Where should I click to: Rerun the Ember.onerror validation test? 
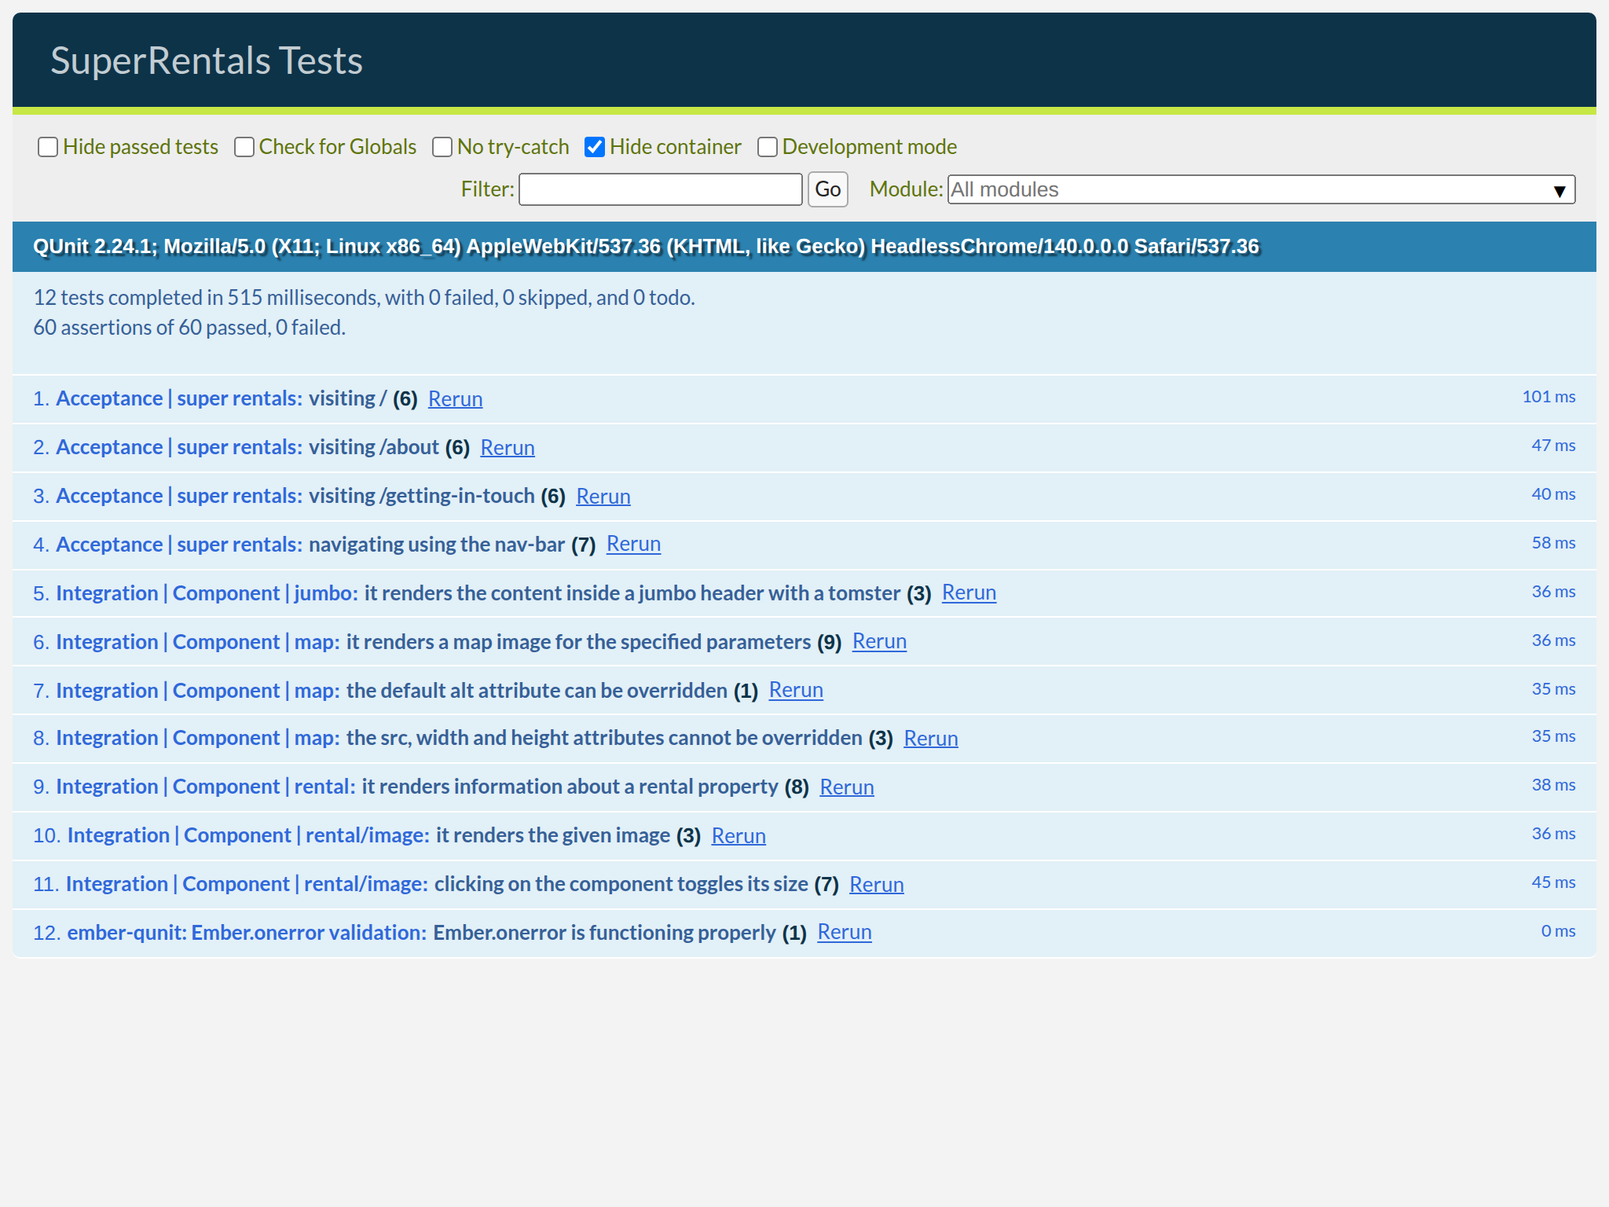click(x=845, y=932)
